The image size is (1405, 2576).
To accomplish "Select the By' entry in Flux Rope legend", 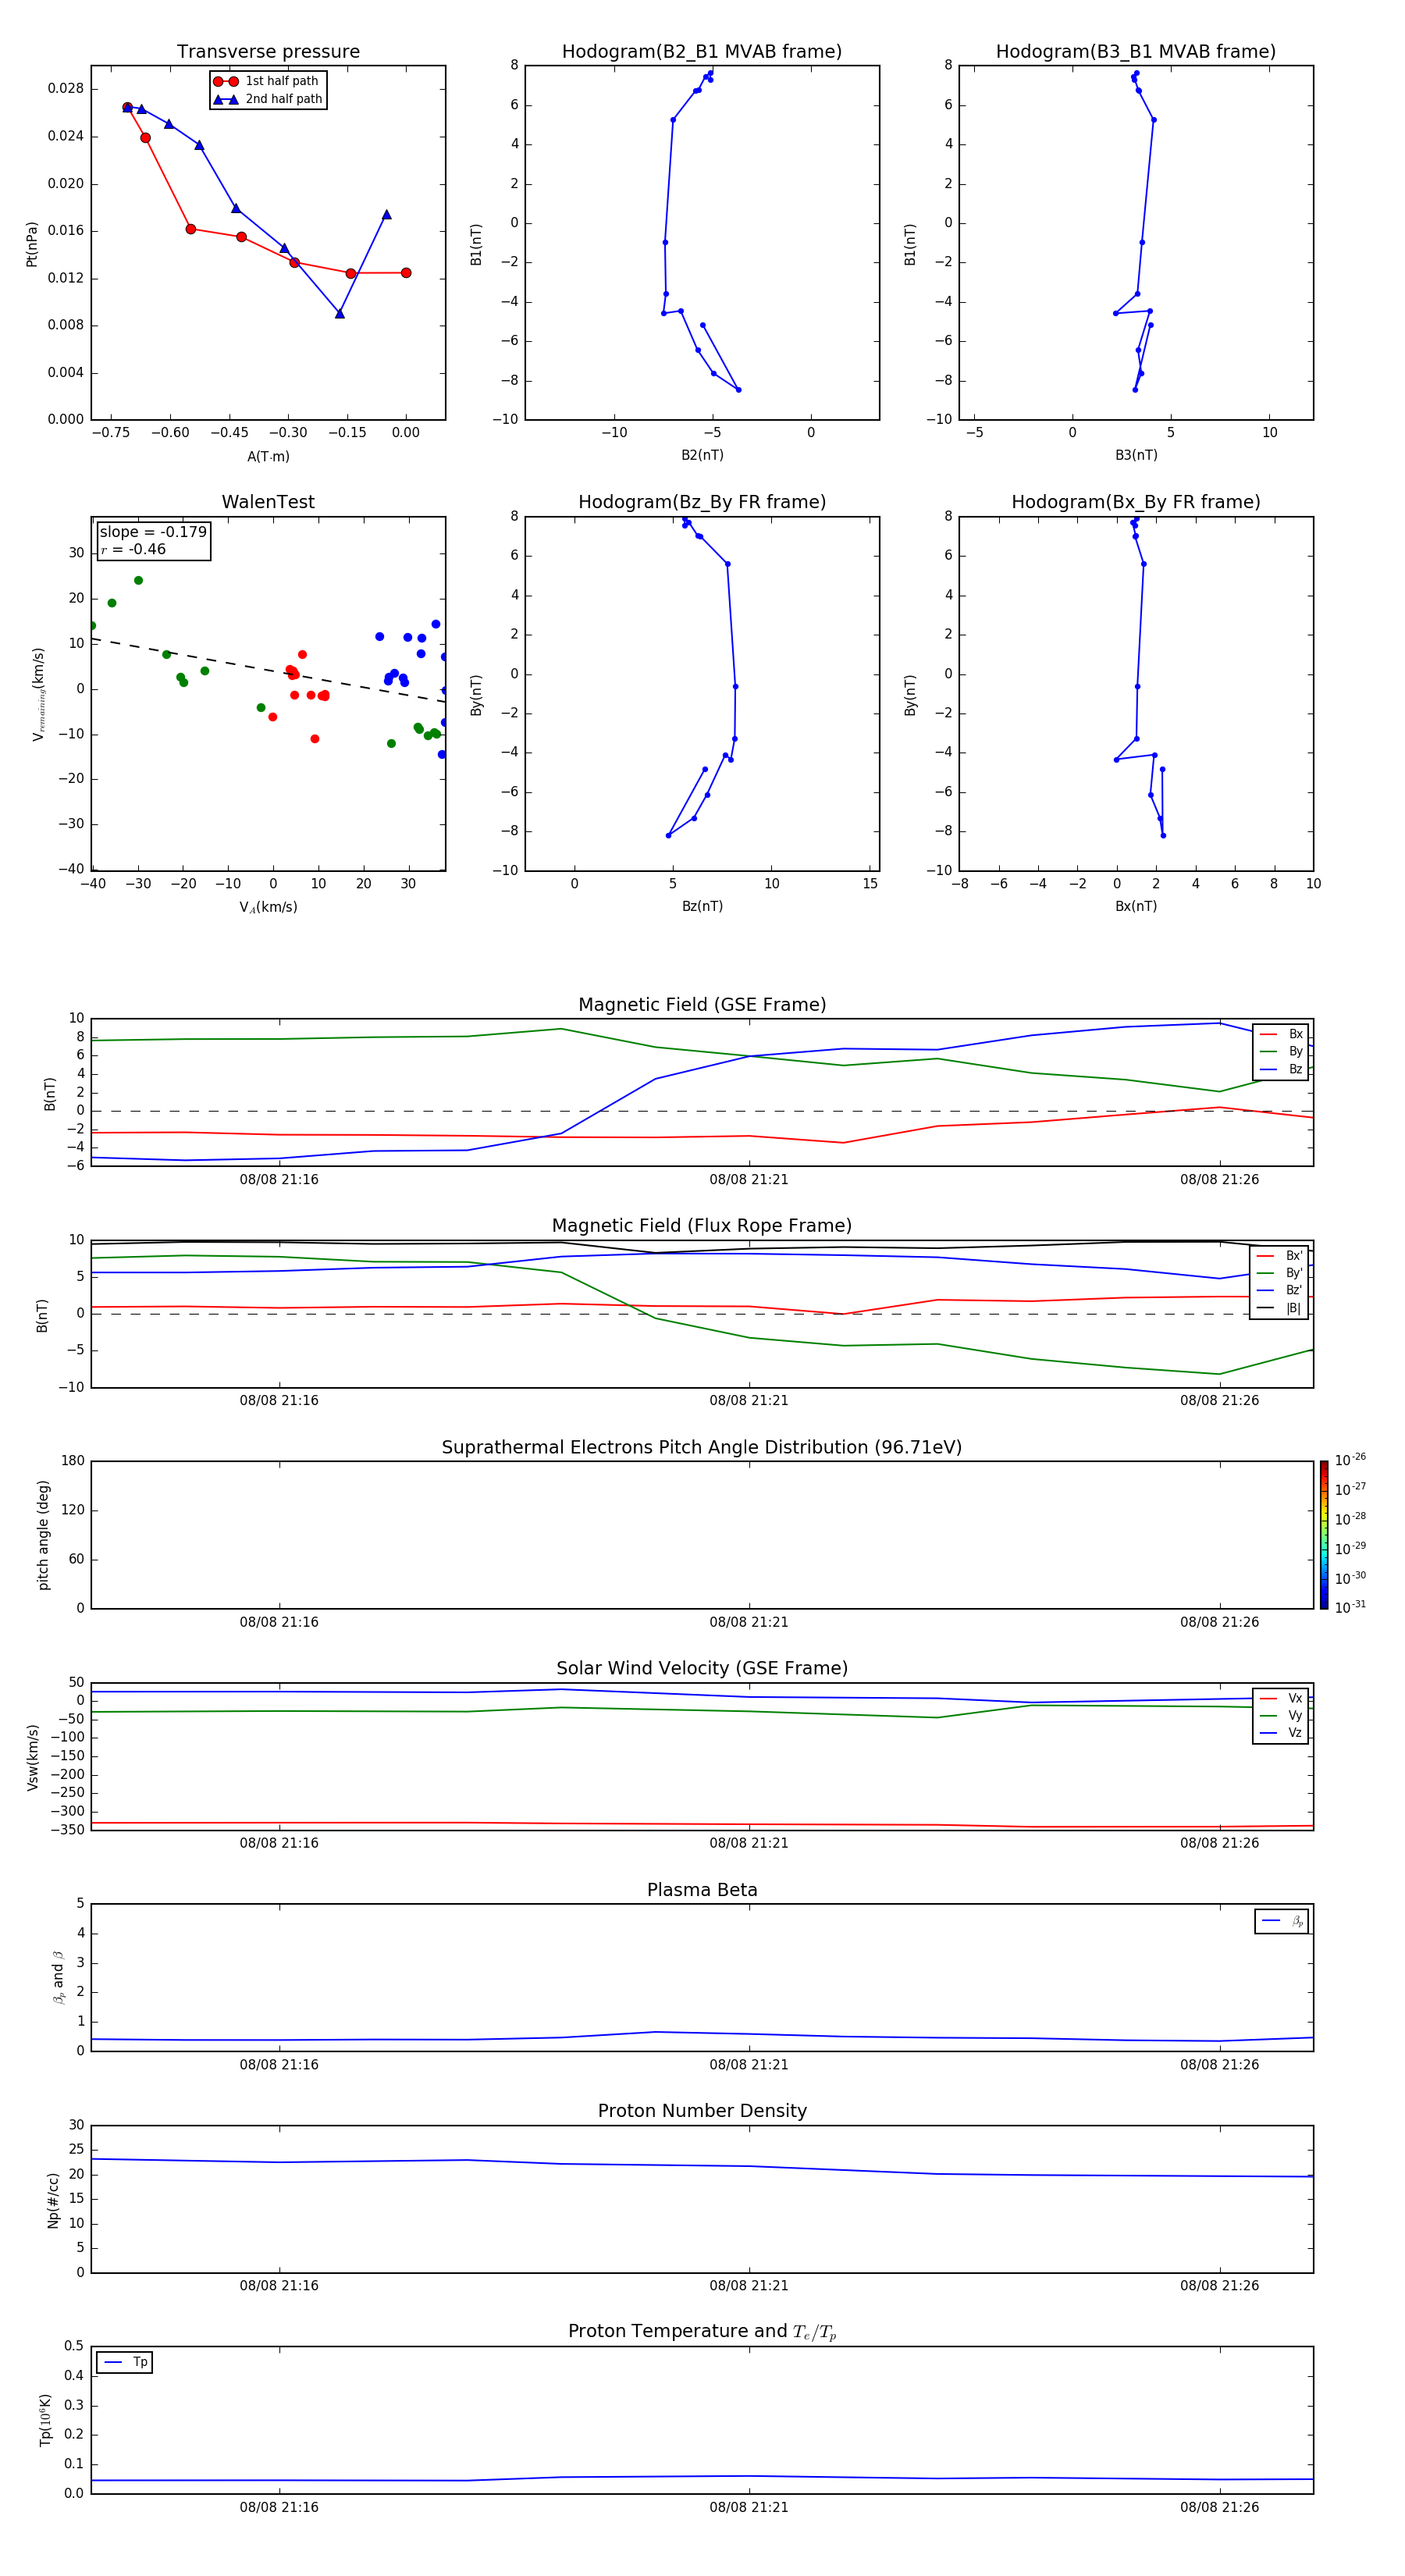I will click(x=1280, y=1273).
